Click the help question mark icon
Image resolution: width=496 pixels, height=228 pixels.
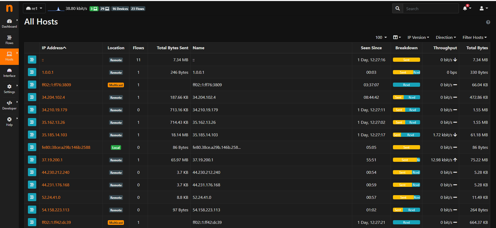[x=488, y=22]
